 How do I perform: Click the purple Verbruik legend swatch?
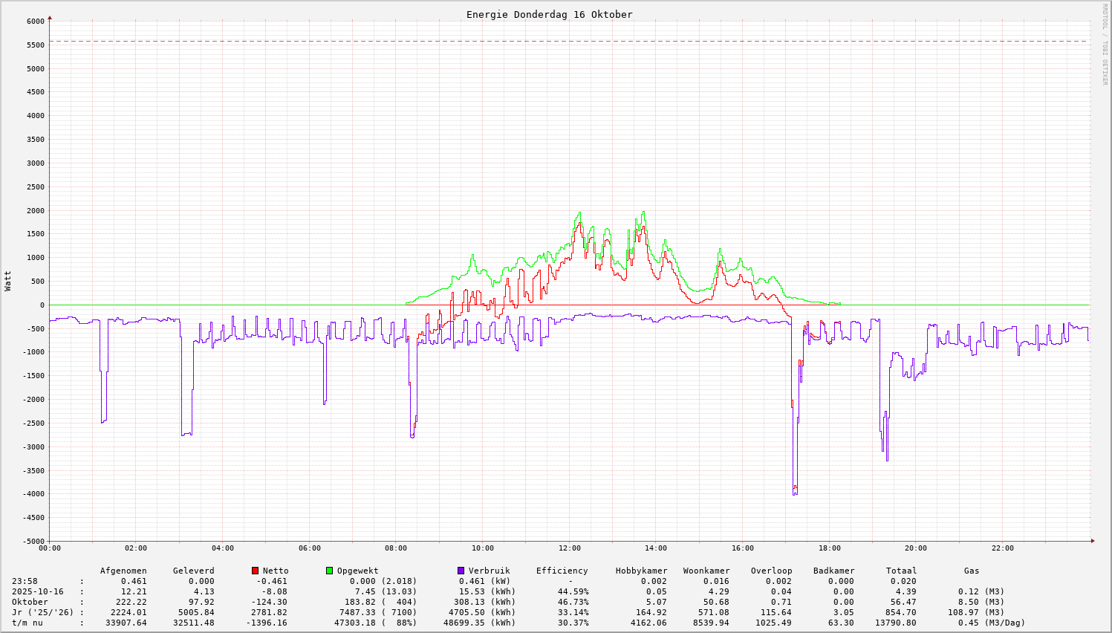[461, 571]
